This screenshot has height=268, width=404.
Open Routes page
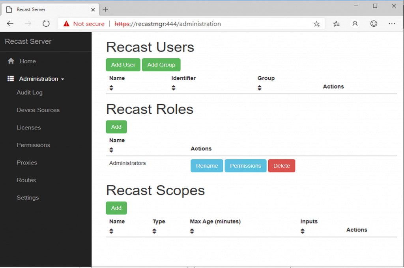tap(26, 180)
